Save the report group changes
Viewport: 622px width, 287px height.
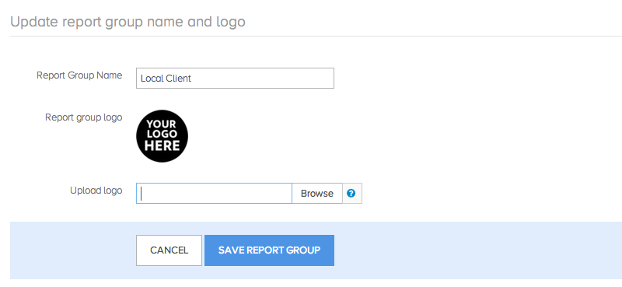[x=269, y=250]
